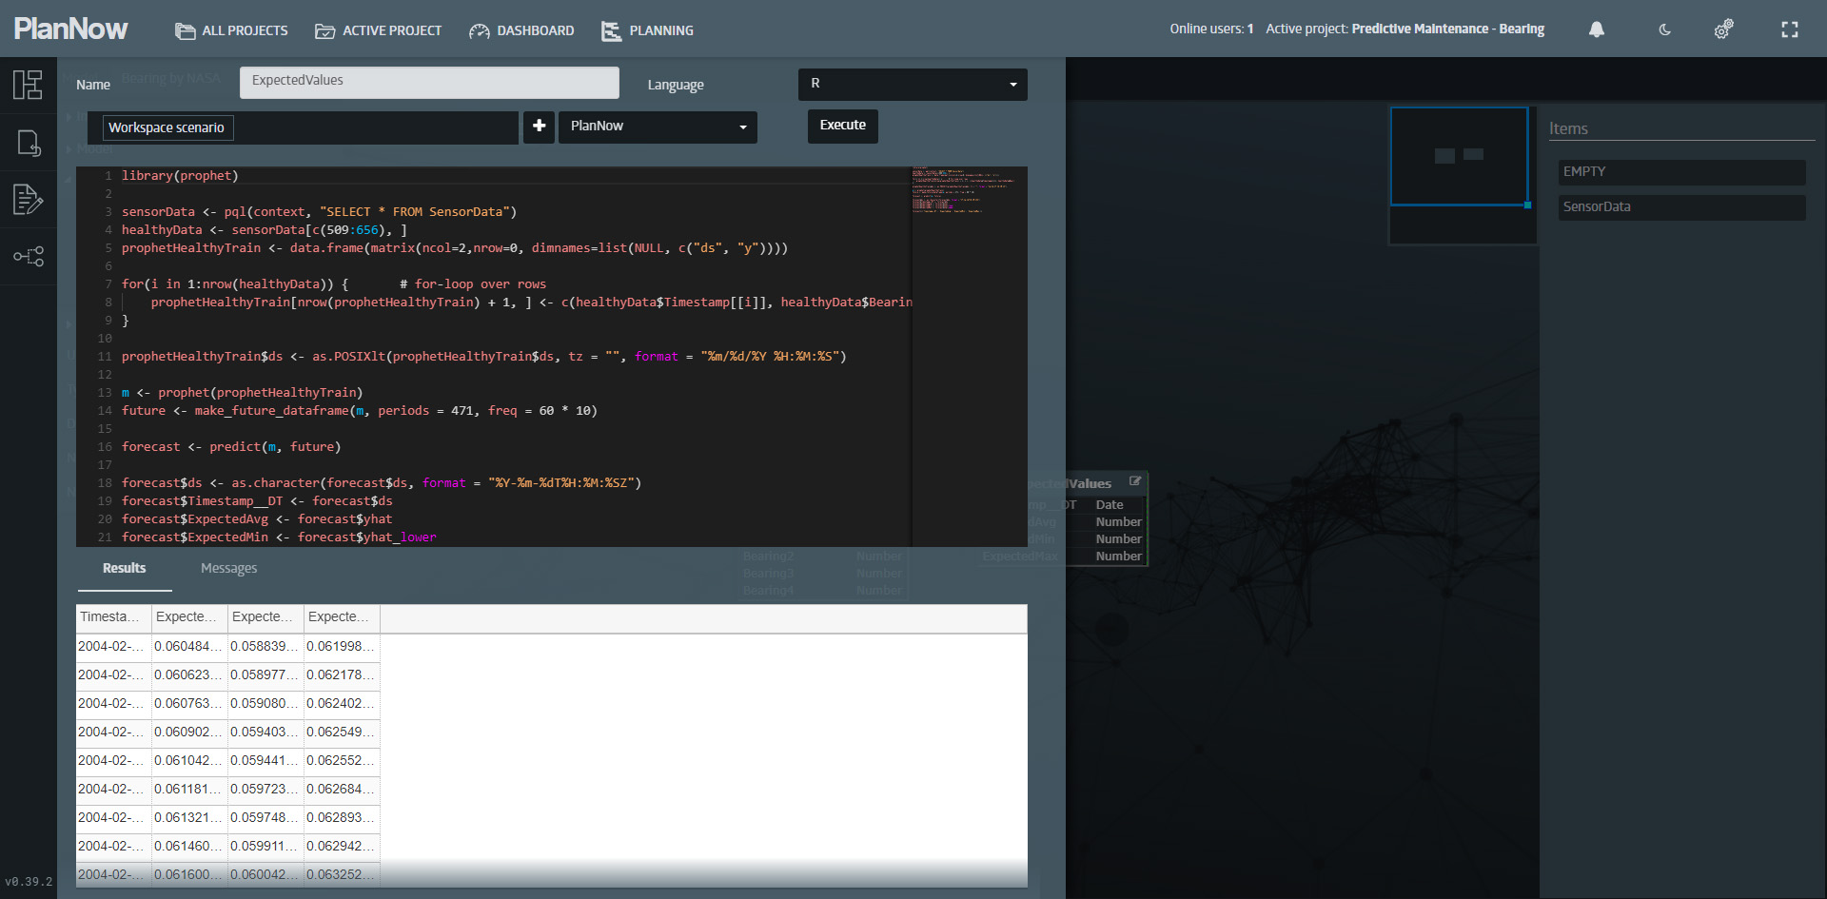1827x899 pixels.
Task: Click the code minimap preview
Action: click(969, 190)
